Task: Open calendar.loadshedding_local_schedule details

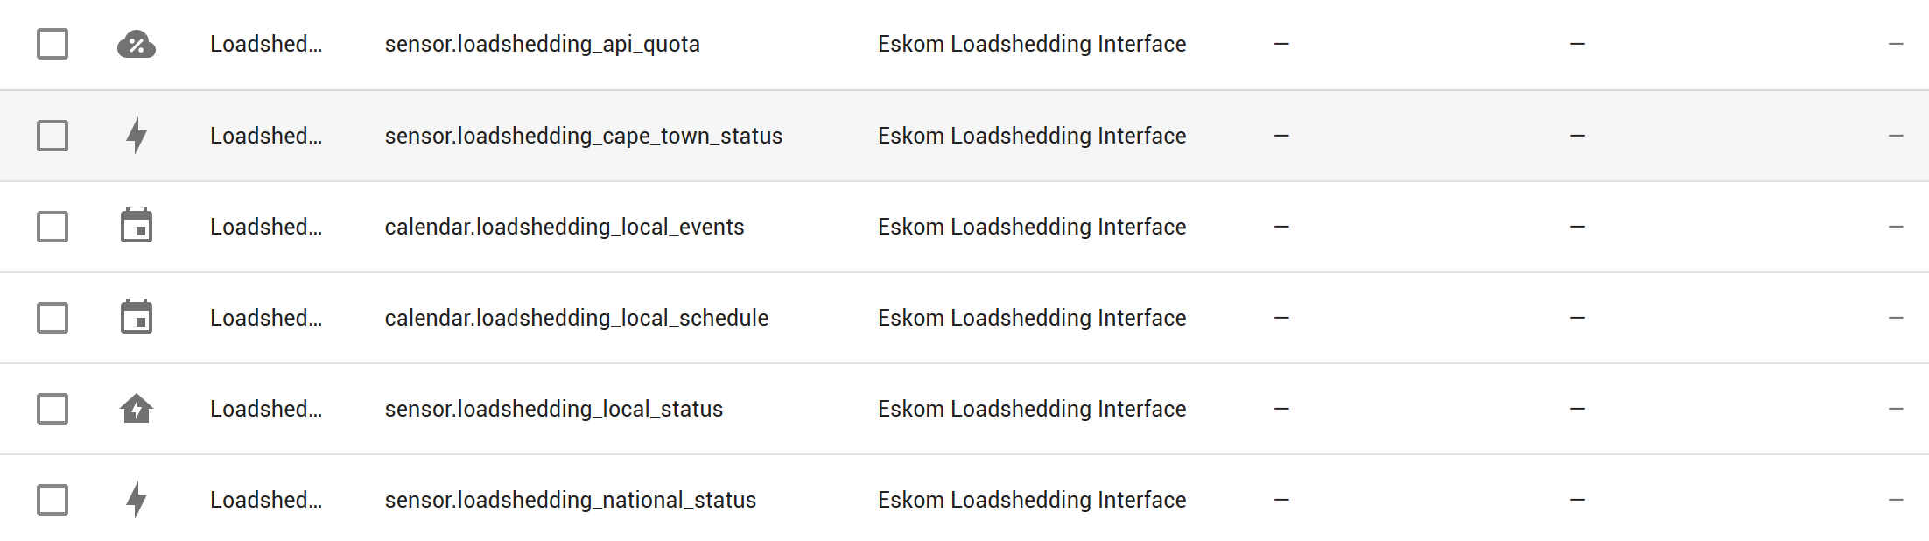Action: [x=577, y=317]
